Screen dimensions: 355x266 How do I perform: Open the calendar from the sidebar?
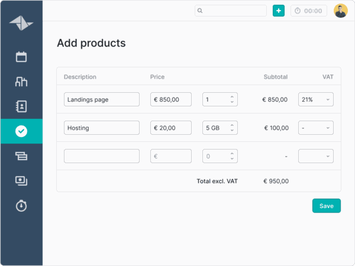coord(21,57)
